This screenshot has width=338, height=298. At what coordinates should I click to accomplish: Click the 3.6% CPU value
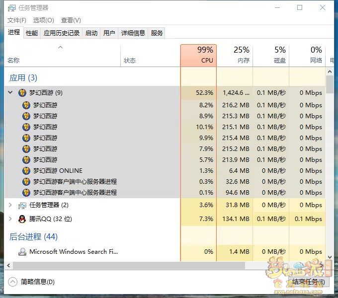206,205
